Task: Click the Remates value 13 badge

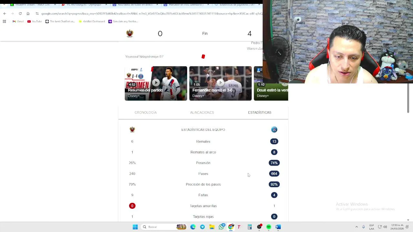Action: coord(274,141)
